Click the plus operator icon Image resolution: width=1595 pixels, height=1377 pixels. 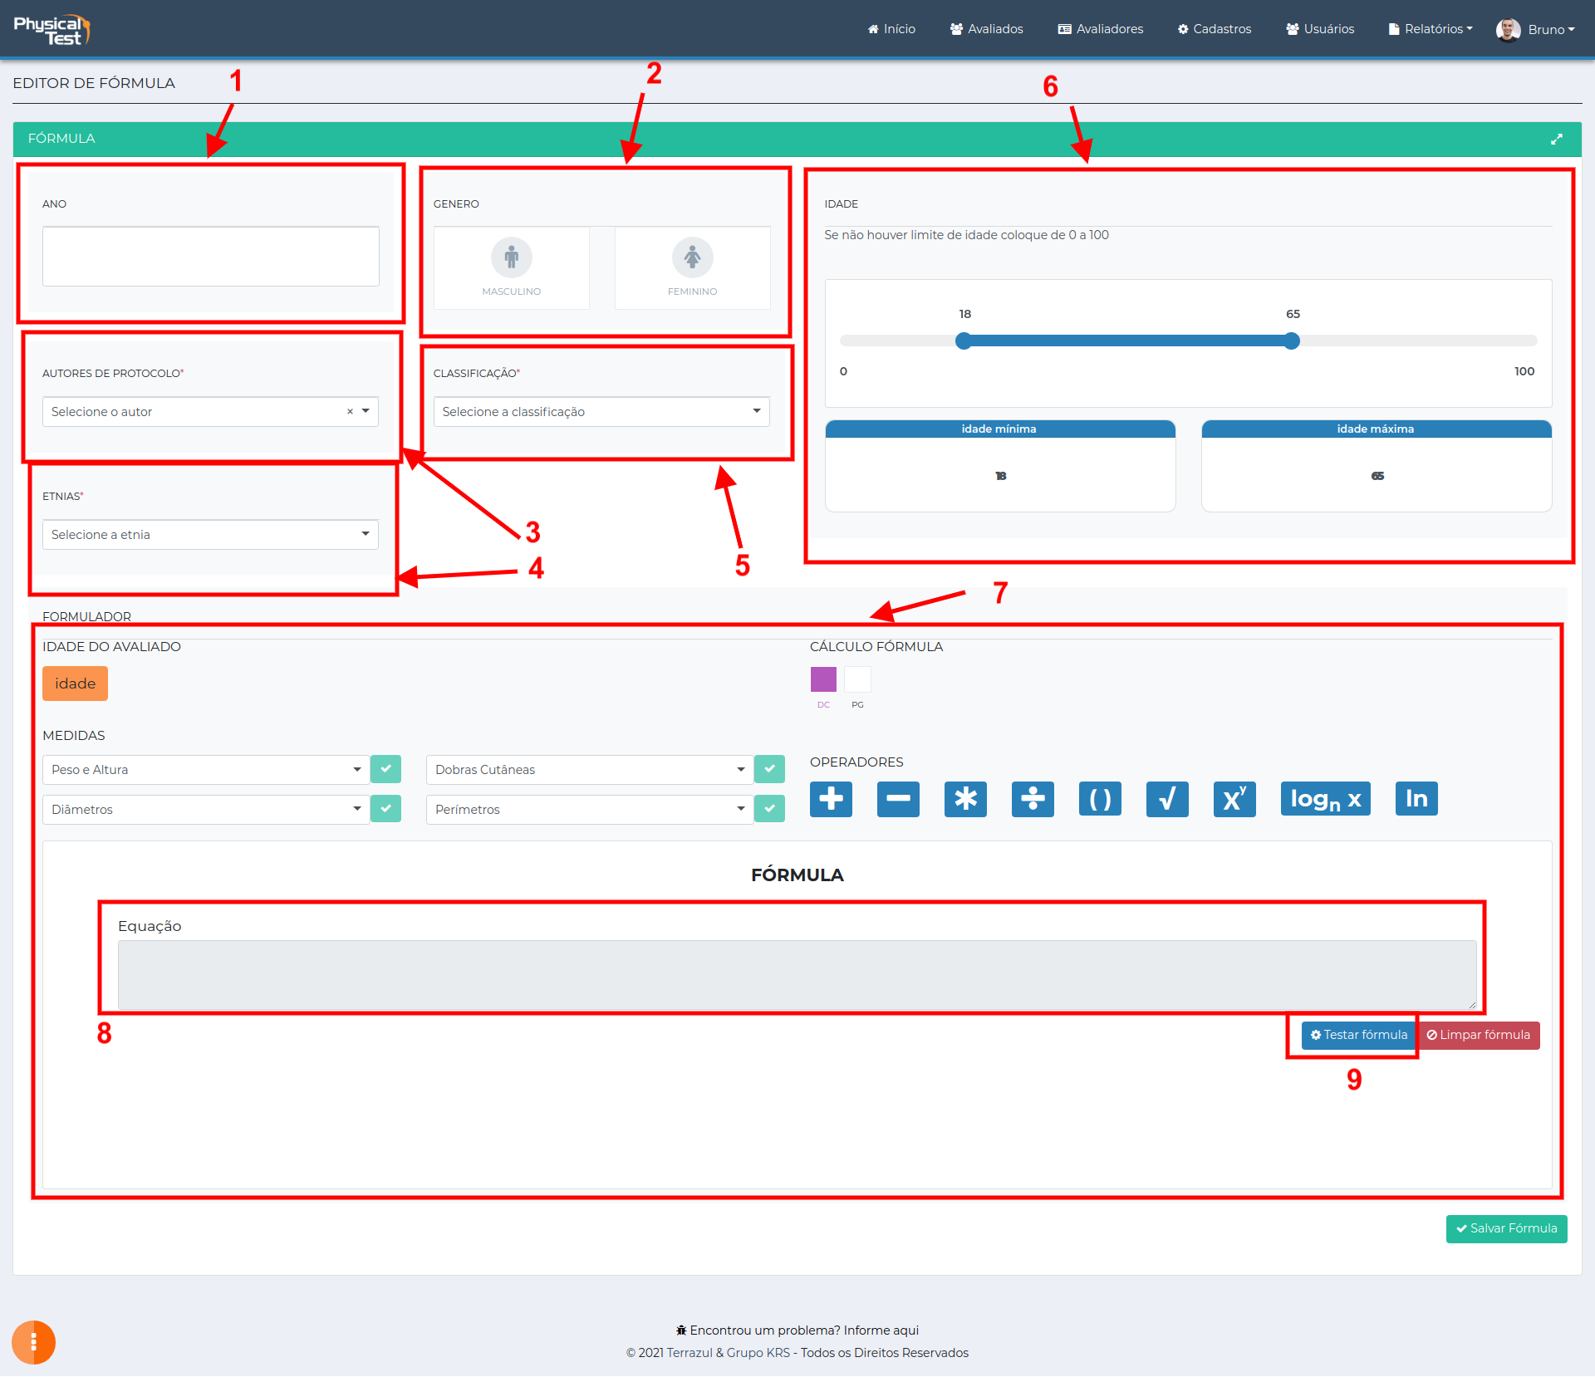pyautogui.click(x=831, y=799)
